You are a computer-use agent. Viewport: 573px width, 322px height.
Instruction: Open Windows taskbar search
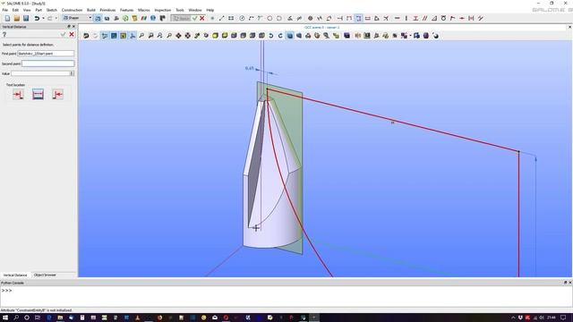[x=16, y=318]
